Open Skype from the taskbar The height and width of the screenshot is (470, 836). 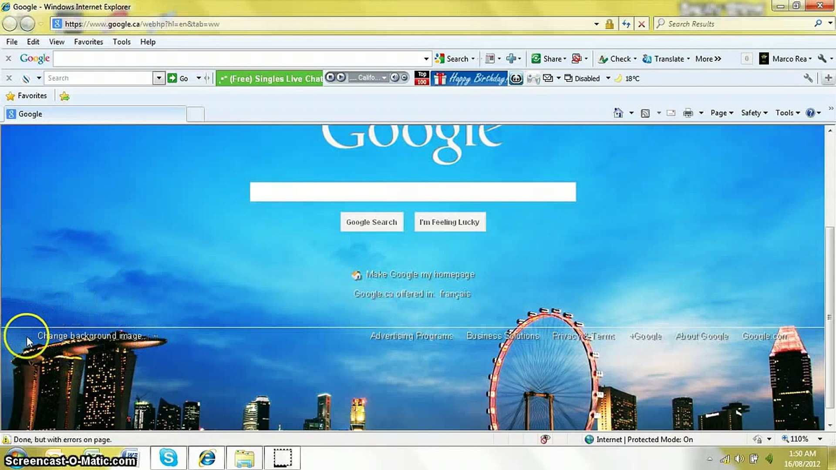tap(169, 458)
